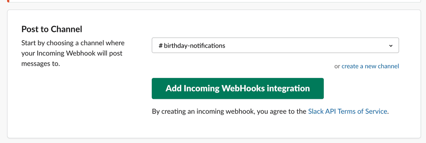Click "Incoming Webhook will post" description line
This screenshot has height=143, width=426.
coord(72,54)
